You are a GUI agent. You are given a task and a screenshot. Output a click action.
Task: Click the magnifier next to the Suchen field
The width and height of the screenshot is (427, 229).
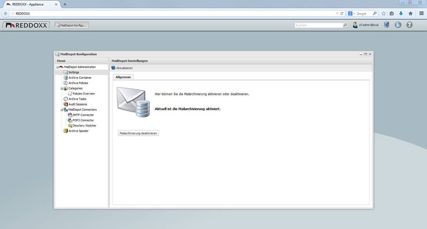(x=345, y=25)
